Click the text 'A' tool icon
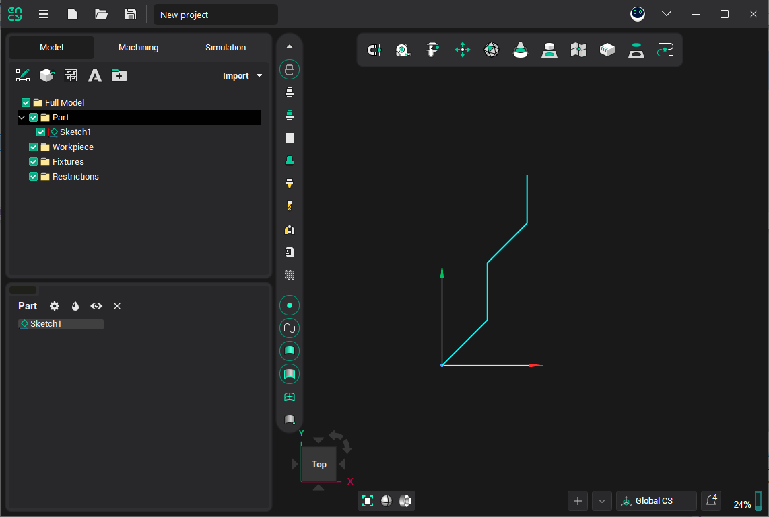This screenshot has width=769, height=517. point(95,75)
